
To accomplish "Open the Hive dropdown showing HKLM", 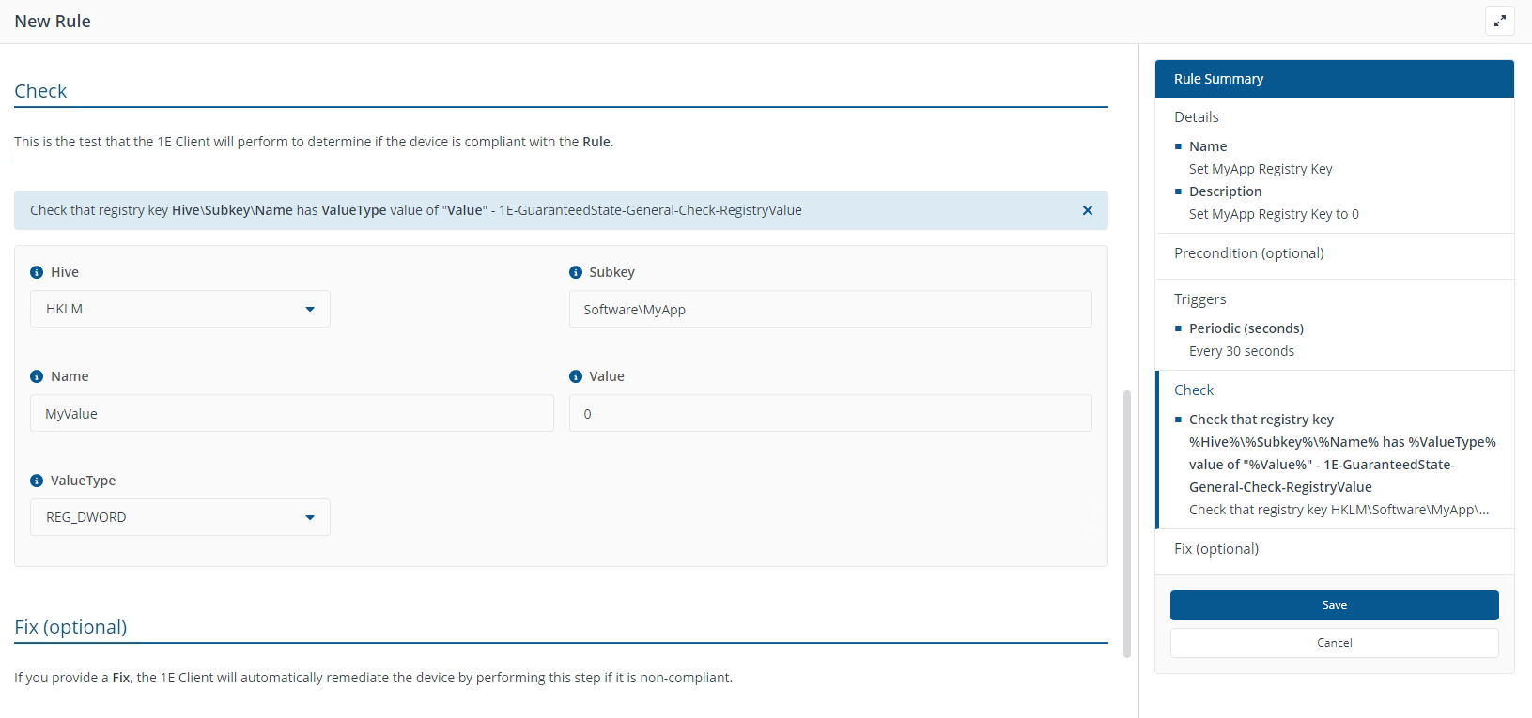I will click(x=179, y=309).
